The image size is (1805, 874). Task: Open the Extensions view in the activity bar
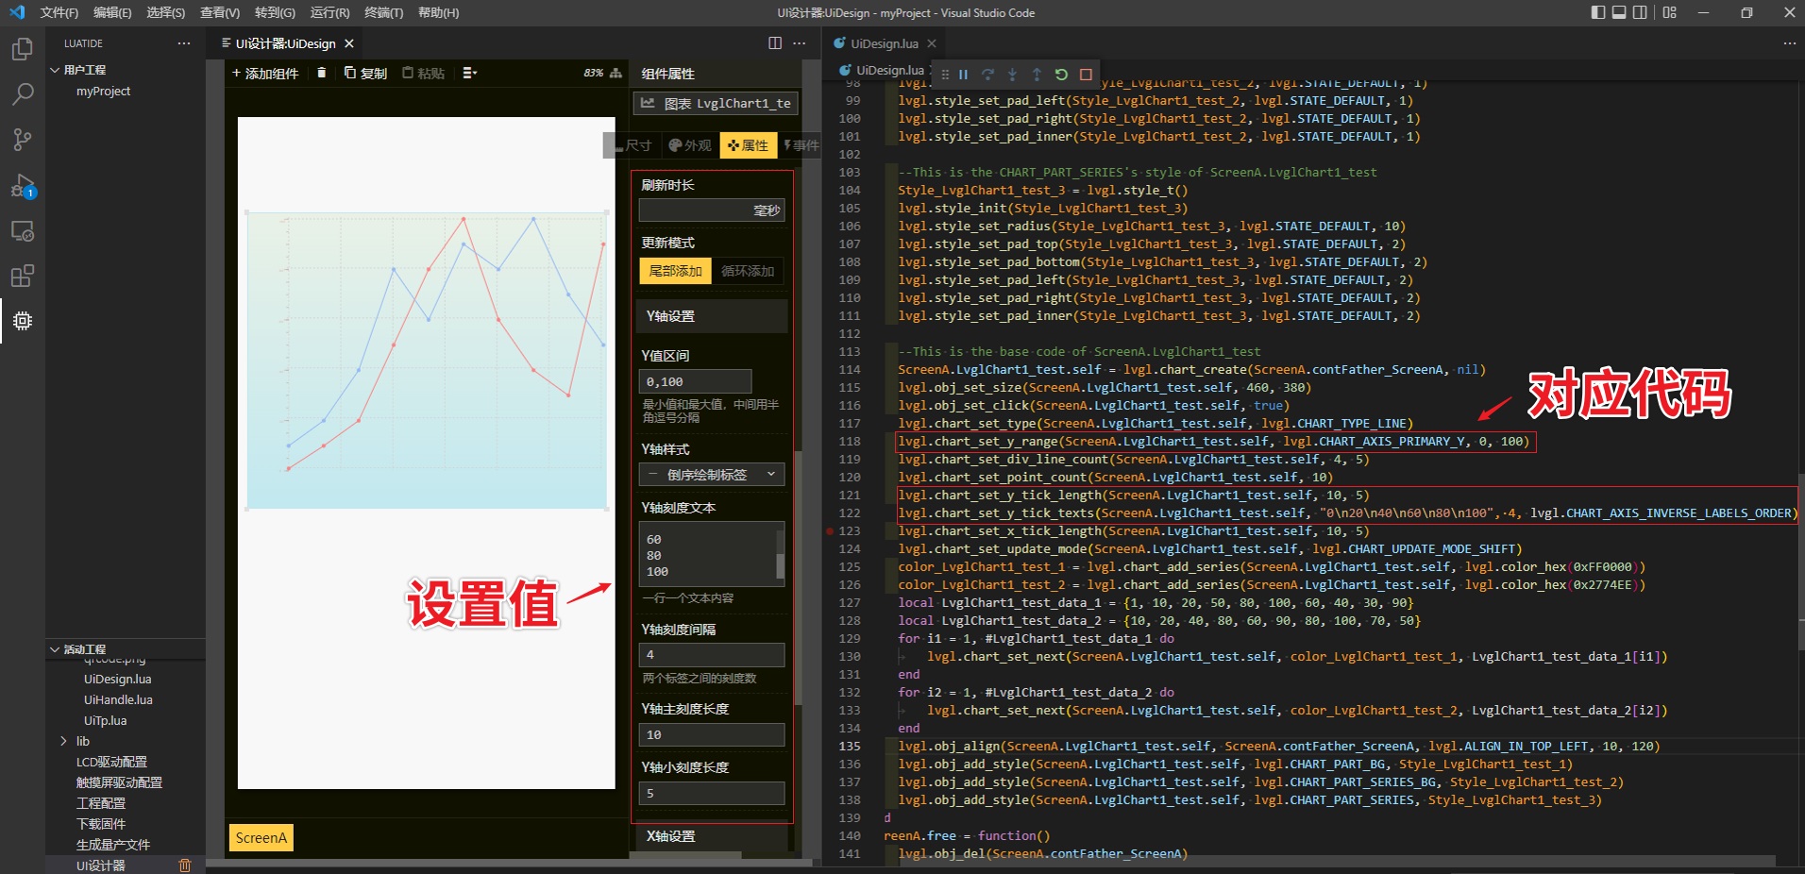point(23,276)
